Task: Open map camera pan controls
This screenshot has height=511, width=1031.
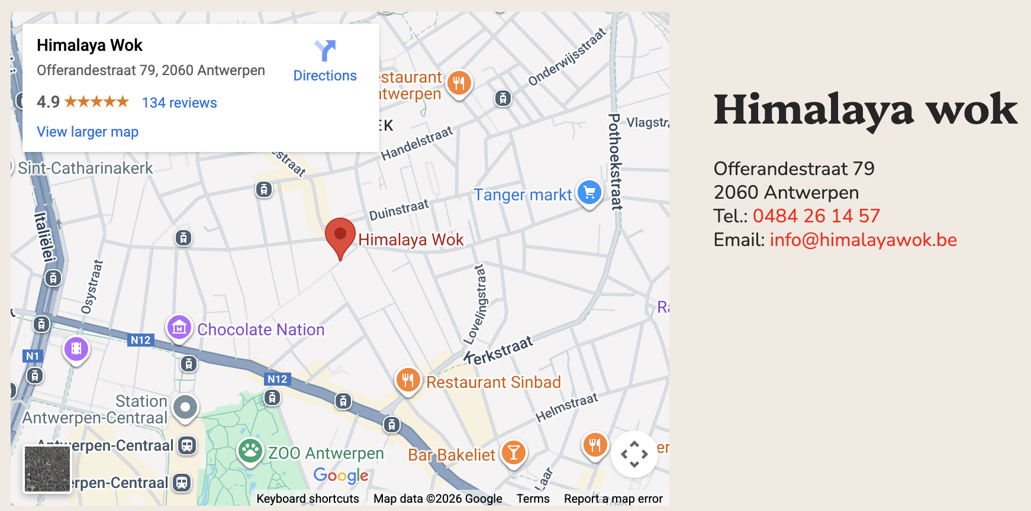Action: point(634,454)
